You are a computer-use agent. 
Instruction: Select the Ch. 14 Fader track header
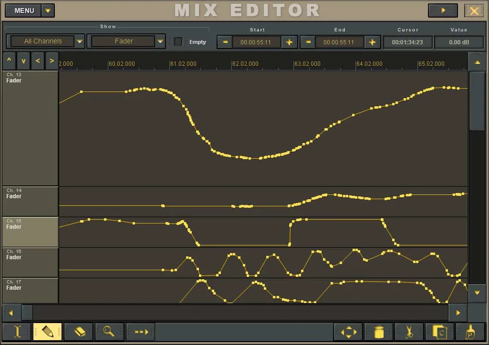coord(30,202)
